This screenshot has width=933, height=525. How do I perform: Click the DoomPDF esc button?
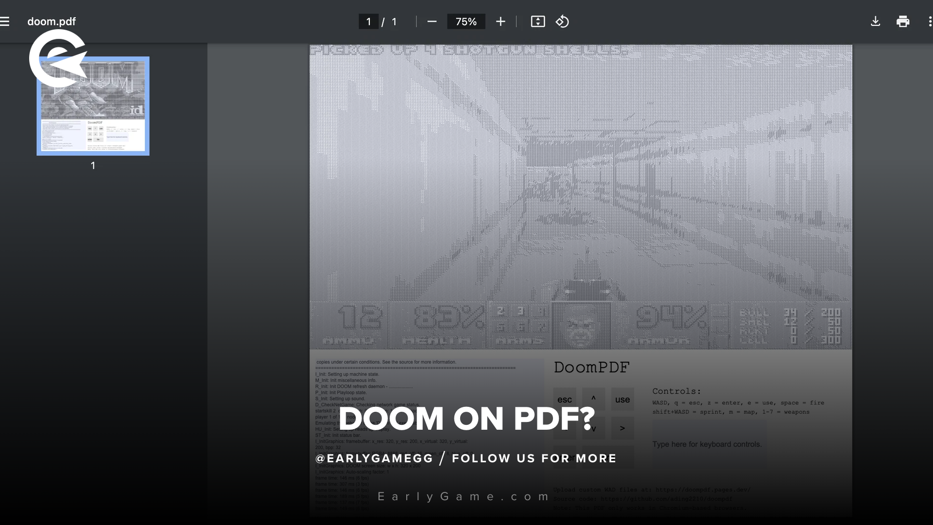click(x=565, y=399)
